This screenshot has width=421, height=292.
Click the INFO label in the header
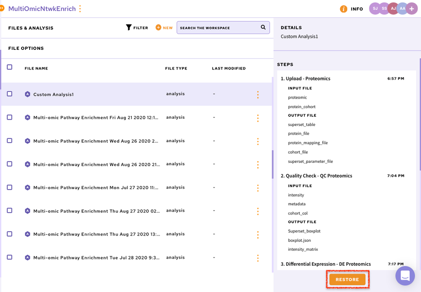[x=357, y=9]
